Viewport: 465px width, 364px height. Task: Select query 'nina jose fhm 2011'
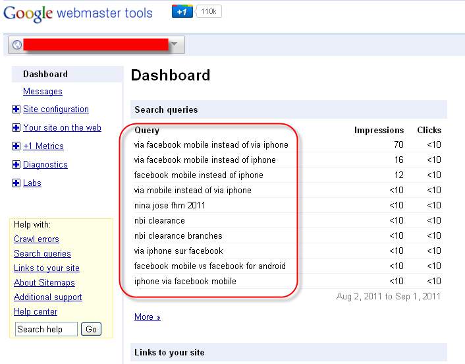170,206
